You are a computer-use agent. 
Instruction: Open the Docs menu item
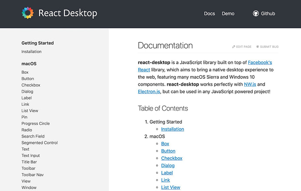click(209, 13)
